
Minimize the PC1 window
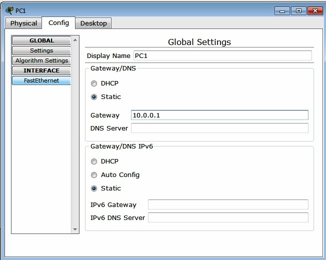click(282, 11)
